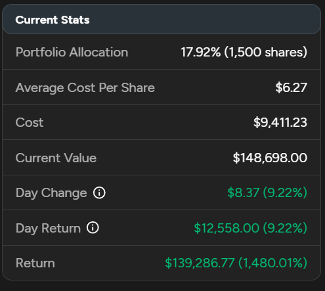Select the Day Return label text
325x291 pixels.
click(x=48, y=229)
